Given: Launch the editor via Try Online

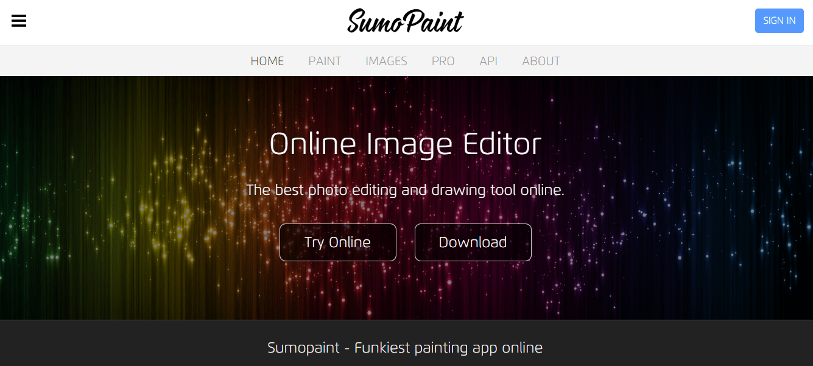Looking at the screenshot, I should [338, 242].
